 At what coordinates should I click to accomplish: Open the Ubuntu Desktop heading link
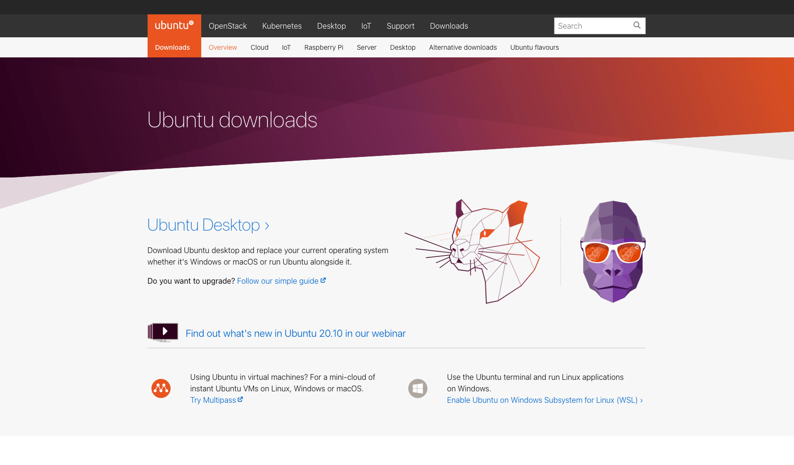point(208,225)
